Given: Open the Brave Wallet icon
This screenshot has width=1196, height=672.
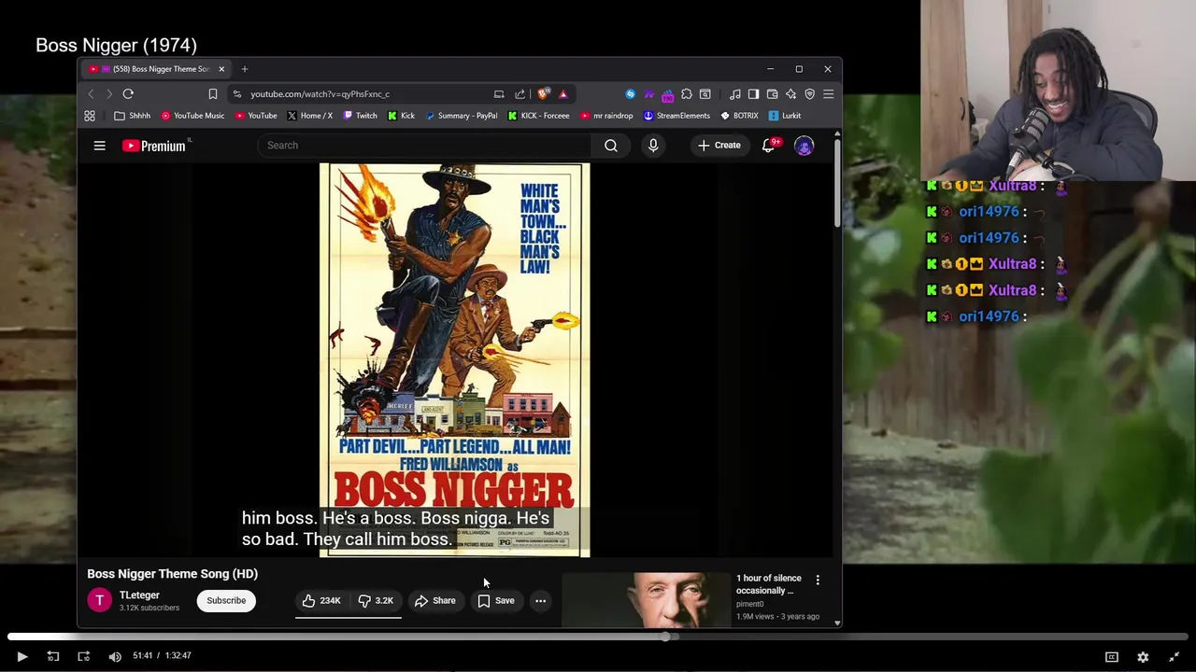Looking at the screenshot, I should click(x=773, y=94).
